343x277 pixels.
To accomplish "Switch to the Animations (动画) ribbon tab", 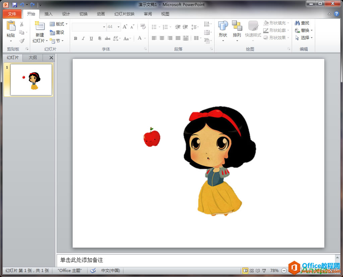I will pyautogui.click(x=101, y=14).
